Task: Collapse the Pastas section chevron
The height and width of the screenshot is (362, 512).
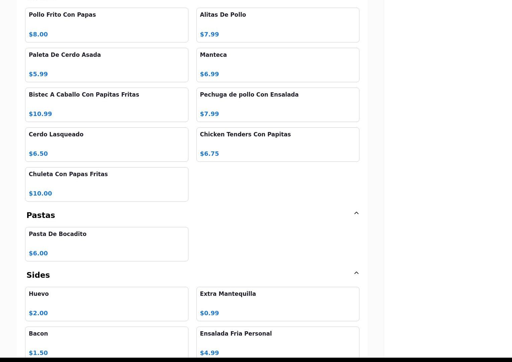Action: pyautogui.click(x=356, y=213)
